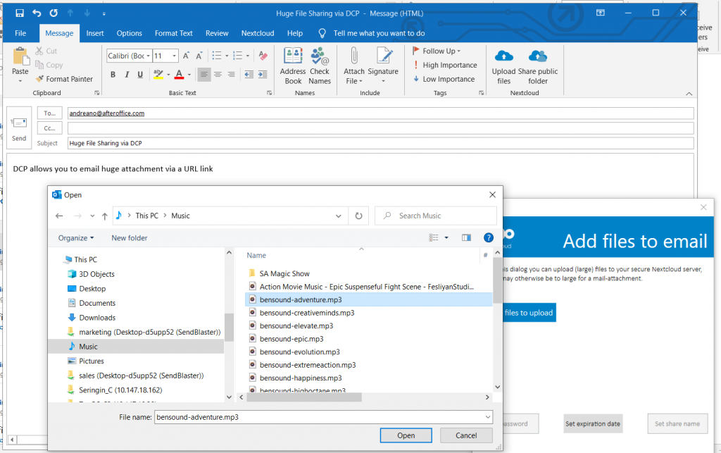721x453 pixels.
Task: Open the font name dropdown
Action: 148,56
